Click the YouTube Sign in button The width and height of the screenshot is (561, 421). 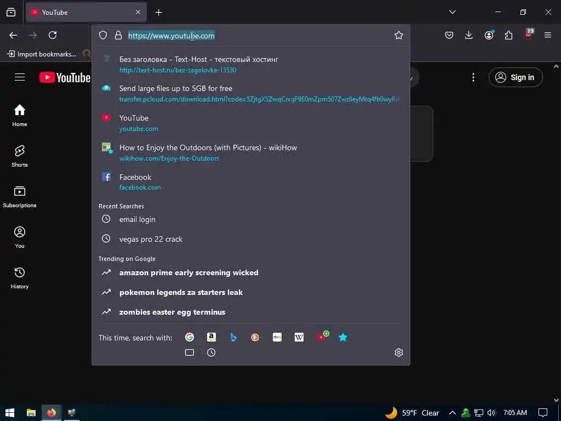515,77
